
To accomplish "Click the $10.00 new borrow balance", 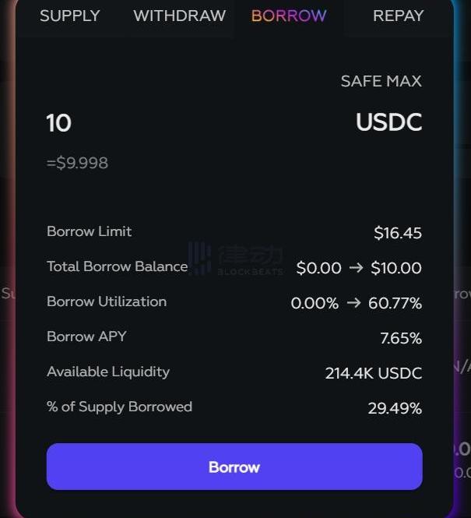I will pos(396,268).
